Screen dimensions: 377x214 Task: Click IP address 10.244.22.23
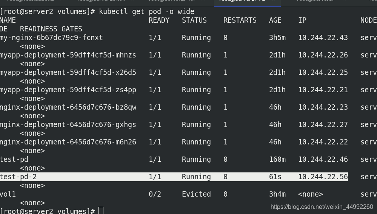323,107
